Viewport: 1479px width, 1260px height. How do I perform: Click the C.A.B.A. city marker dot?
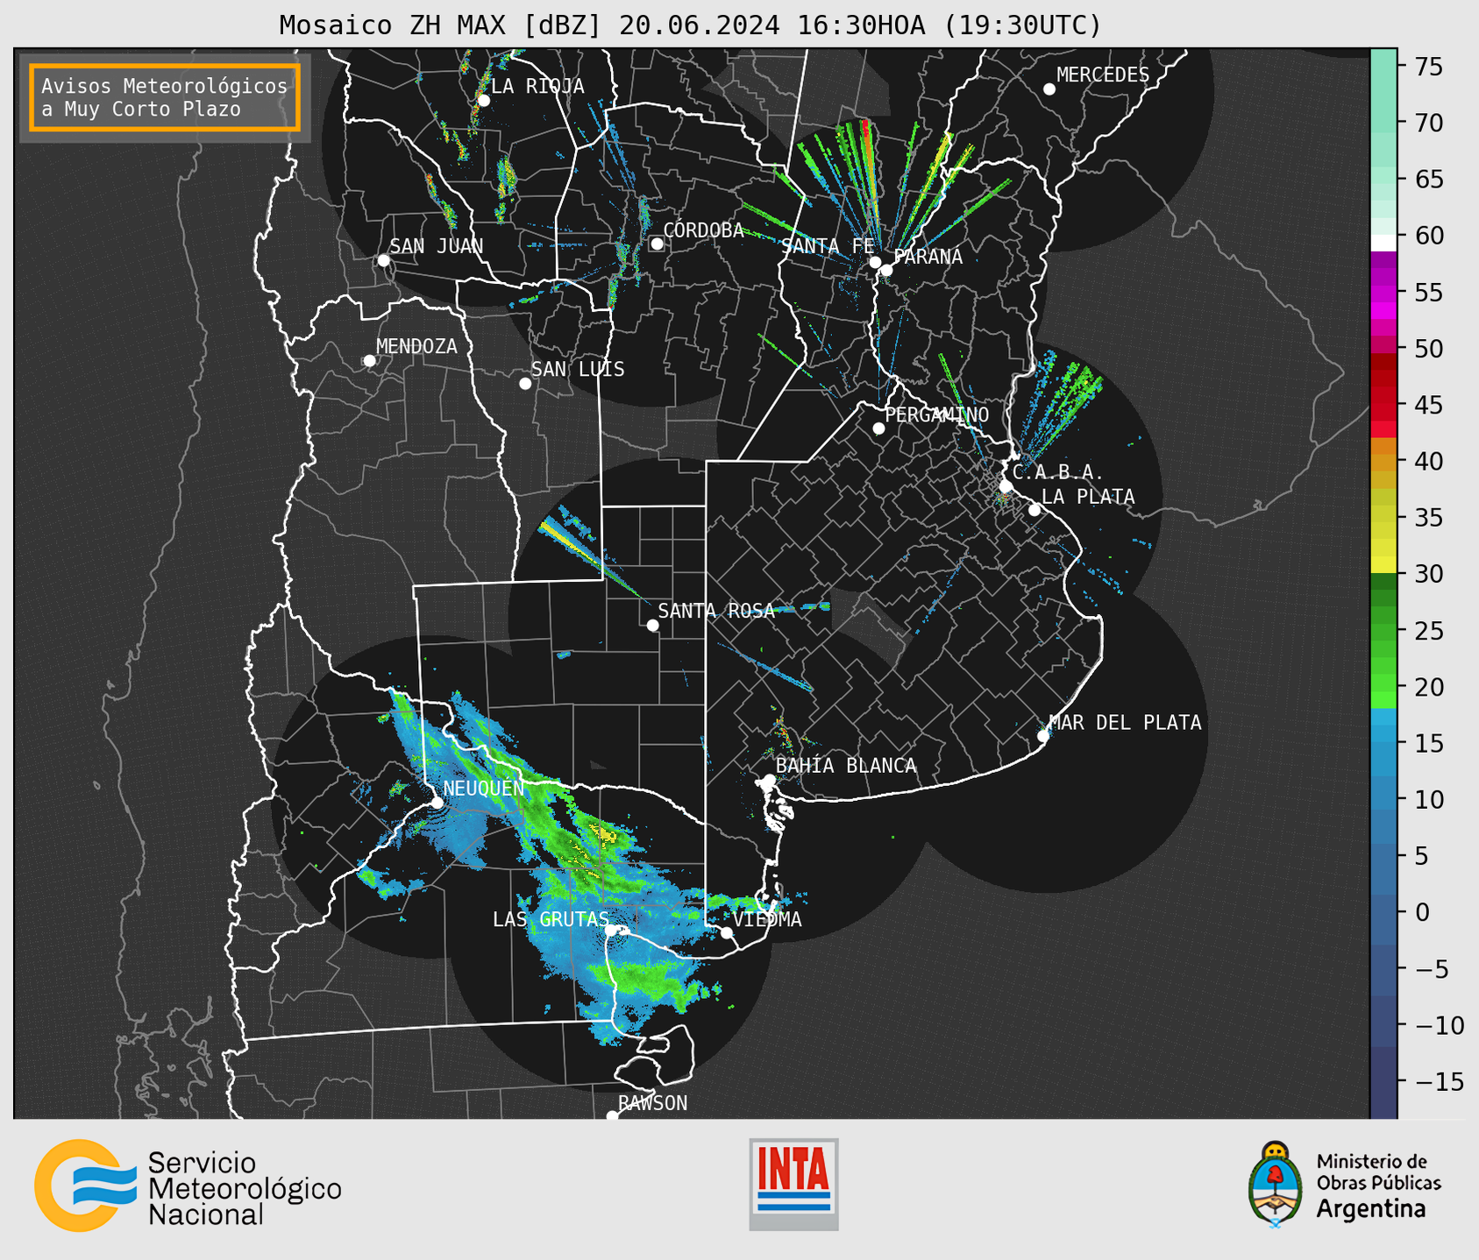point(1006,486)
